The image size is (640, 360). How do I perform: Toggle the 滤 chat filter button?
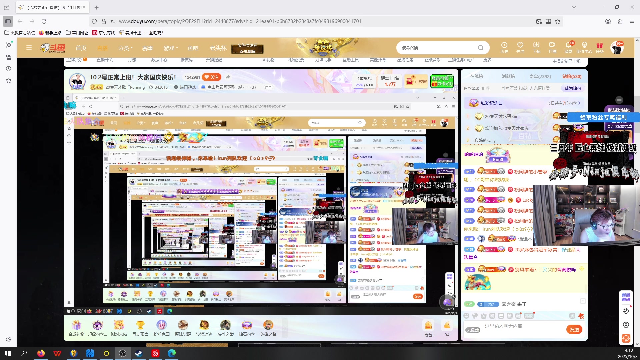click(572, 316)
